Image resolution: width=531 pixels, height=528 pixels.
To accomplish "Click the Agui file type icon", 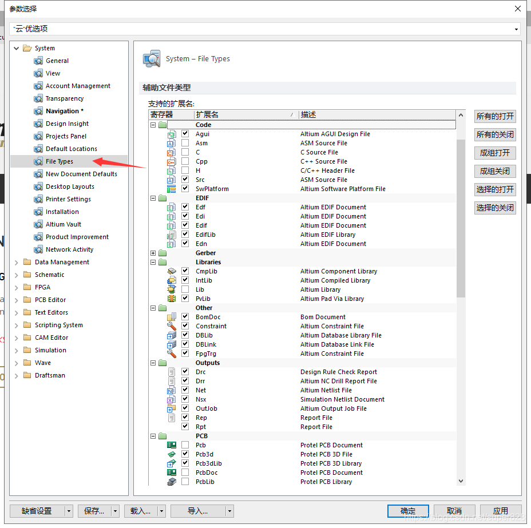I will [171, 134].
